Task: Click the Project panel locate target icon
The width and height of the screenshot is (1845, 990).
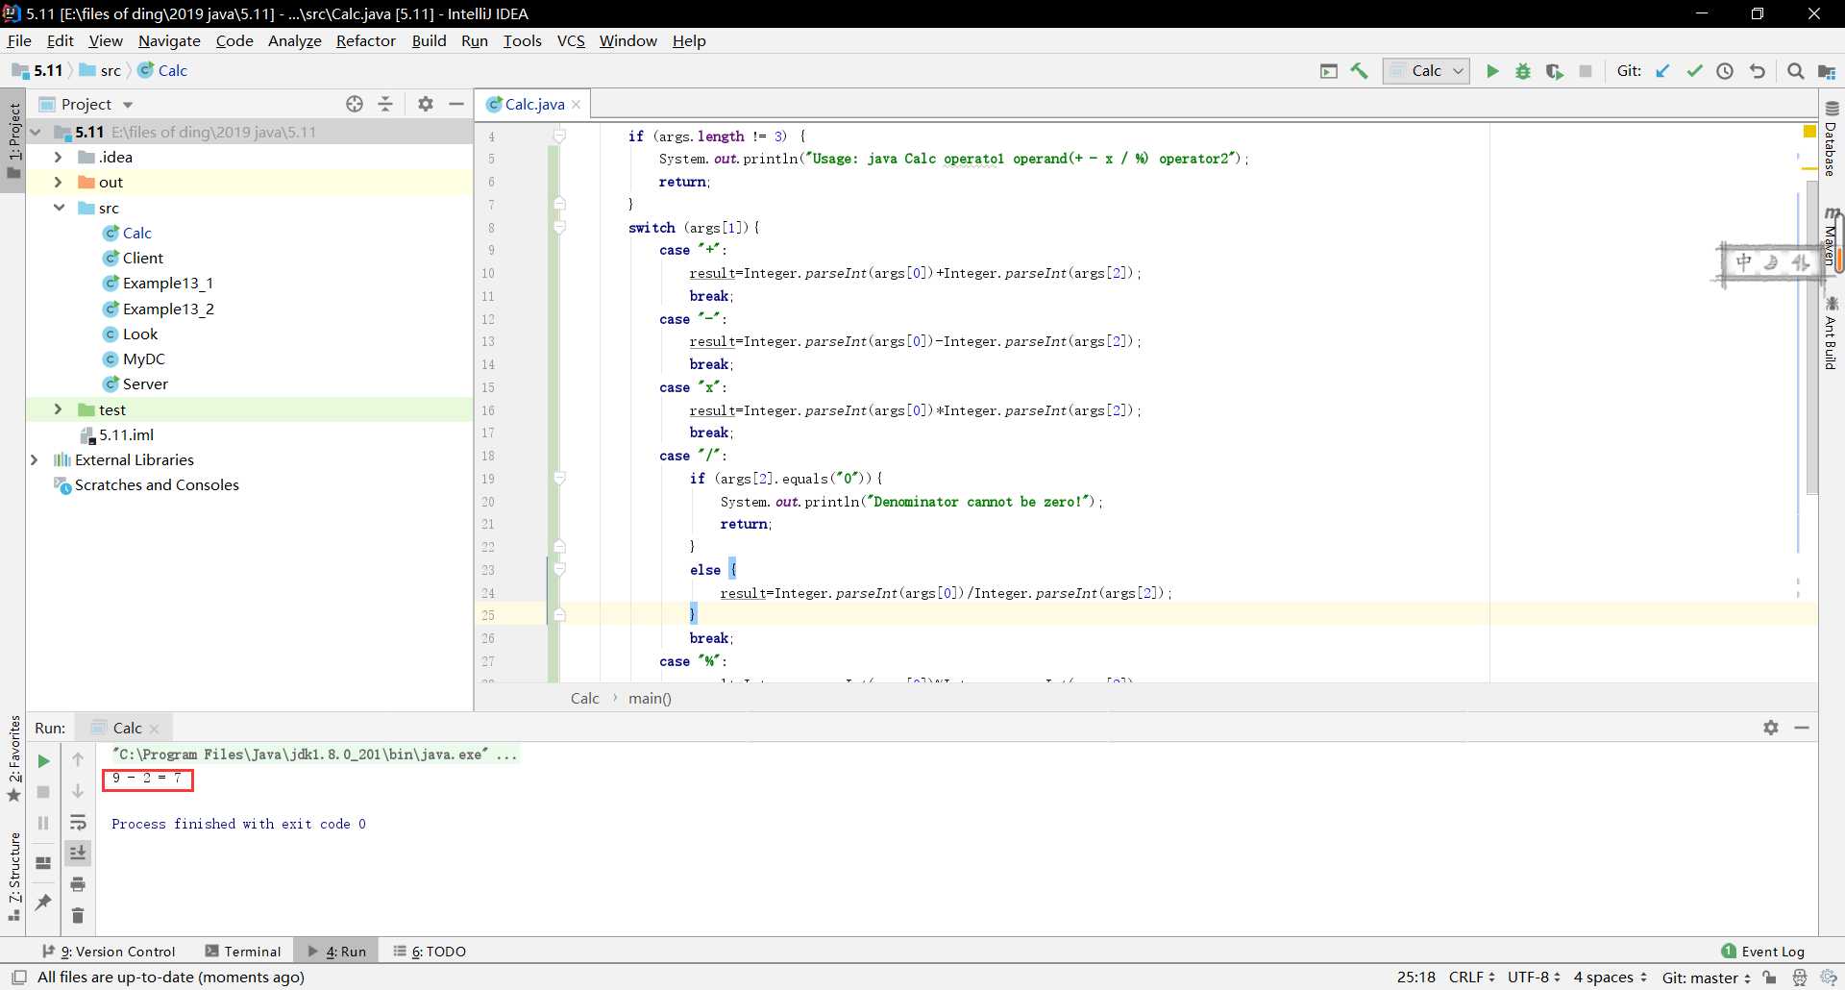Action: click(x=355, y=104)
